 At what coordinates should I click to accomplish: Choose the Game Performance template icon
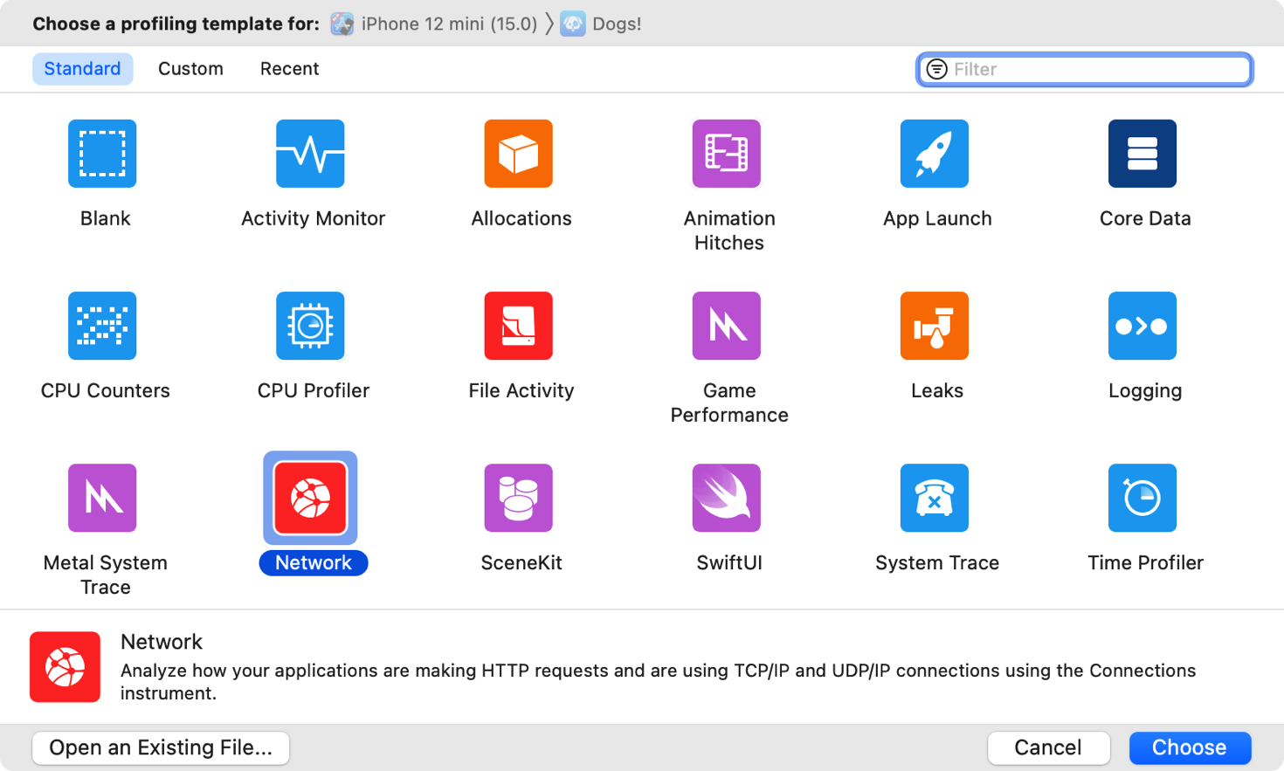click(x=727, y=326)
